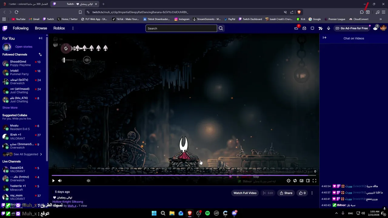Mute the clip volume speaker icon
The image size is (388, 218).
(60, 181)
